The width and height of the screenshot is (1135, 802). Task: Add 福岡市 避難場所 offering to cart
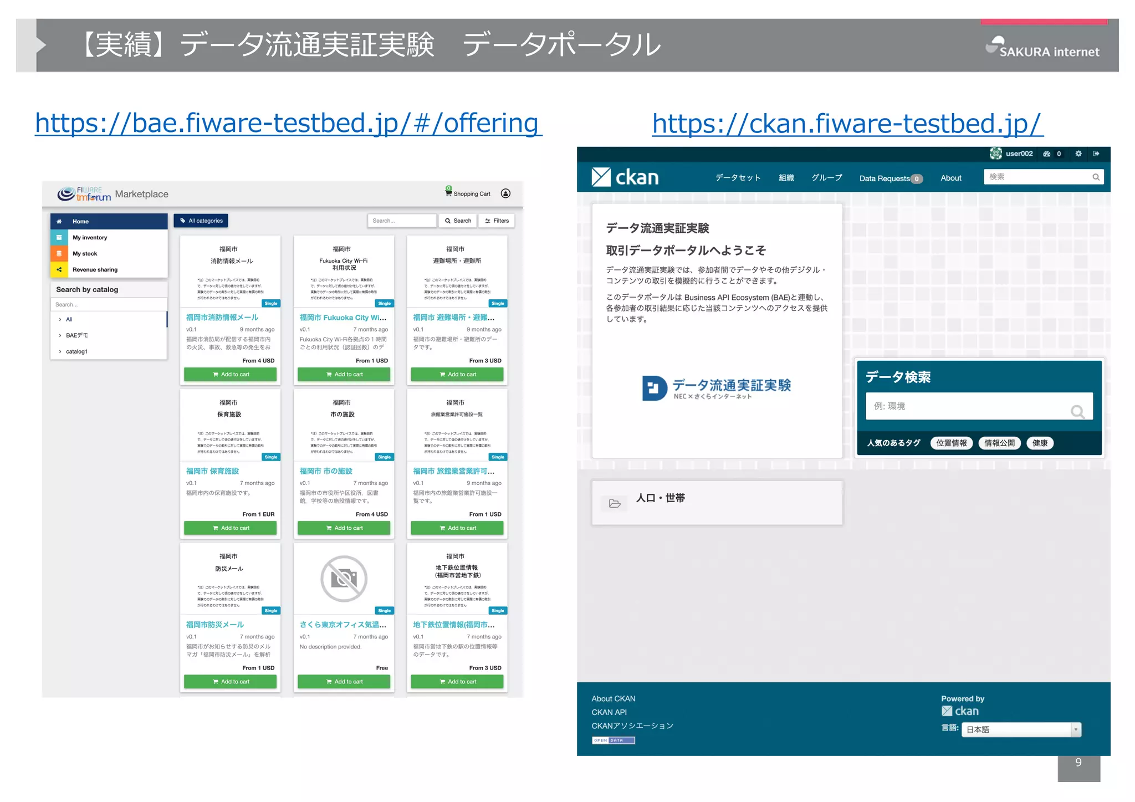click(457, 374)
